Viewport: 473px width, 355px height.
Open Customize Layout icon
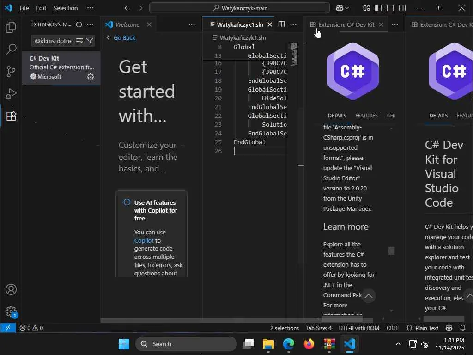coord(366,8)
